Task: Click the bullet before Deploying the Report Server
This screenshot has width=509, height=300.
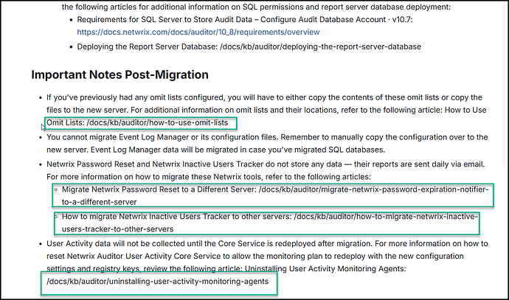Action: (x=69, y=46)
